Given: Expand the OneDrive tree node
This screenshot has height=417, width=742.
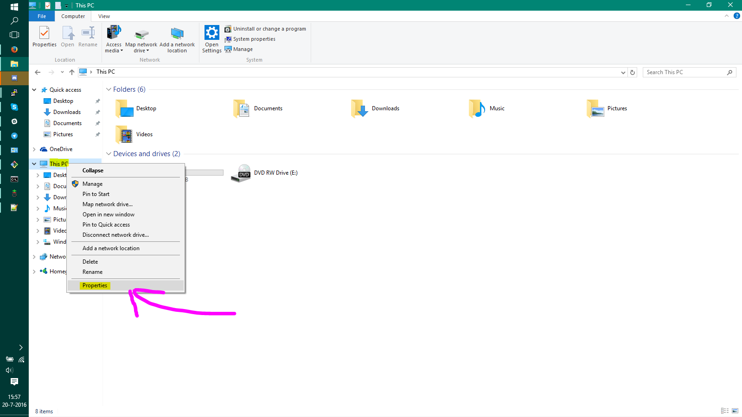Looking at the screenshot, I should [x=34, y=149].
